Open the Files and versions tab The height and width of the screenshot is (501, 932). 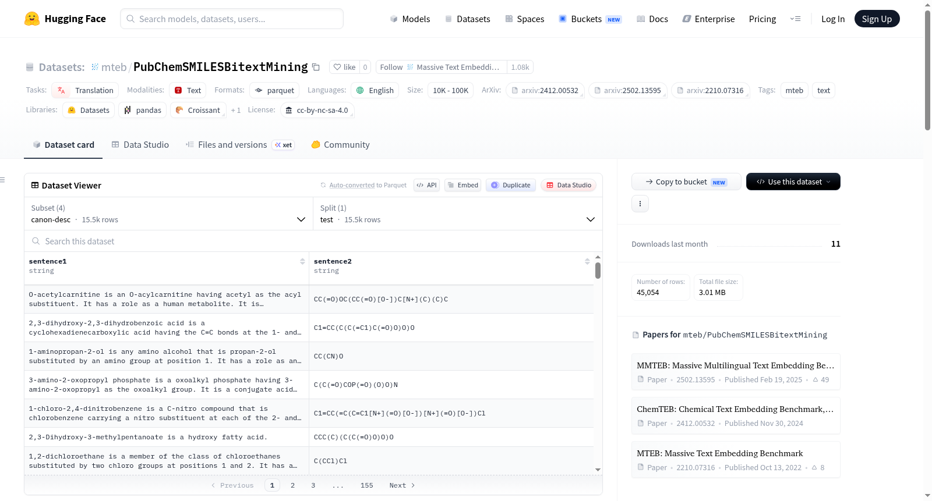click(x=239, y=145)
